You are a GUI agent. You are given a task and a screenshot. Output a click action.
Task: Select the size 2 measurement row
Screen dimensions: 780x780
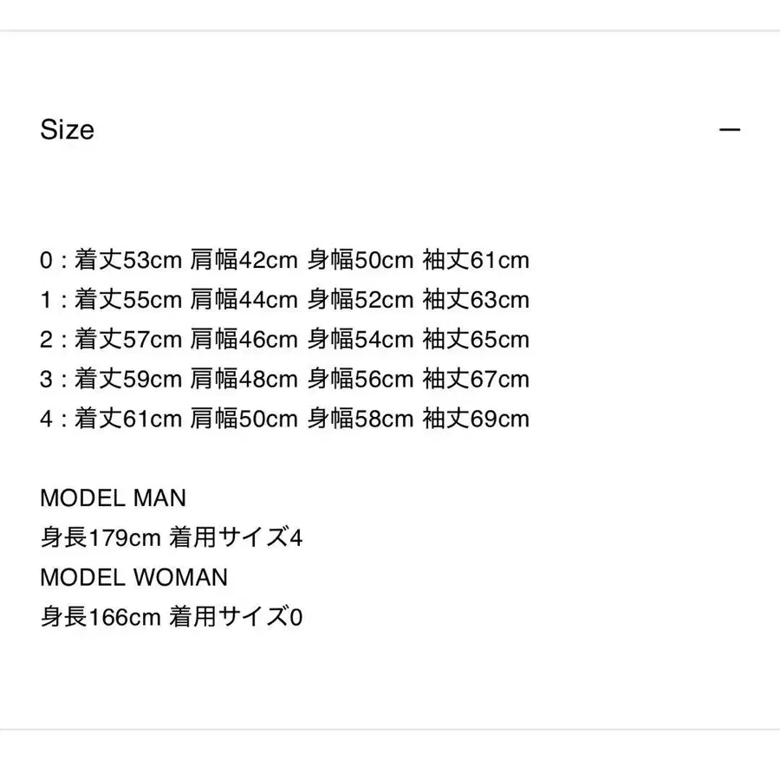point(286,339)
